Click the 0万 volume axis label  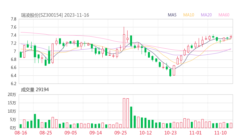[x=13, y=128]
